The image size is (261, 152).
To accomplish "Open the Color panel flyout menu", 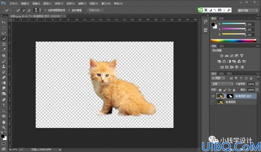I will tap(258, 19).
